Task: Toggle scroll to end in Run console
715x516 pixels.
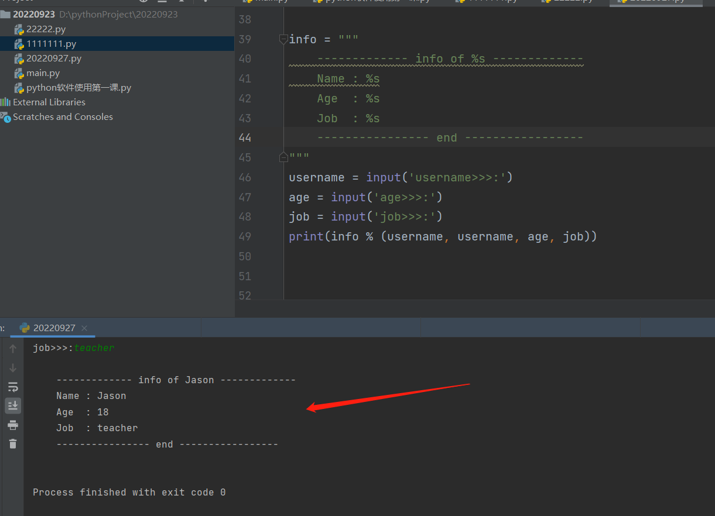Action: [x=13, y=405]
